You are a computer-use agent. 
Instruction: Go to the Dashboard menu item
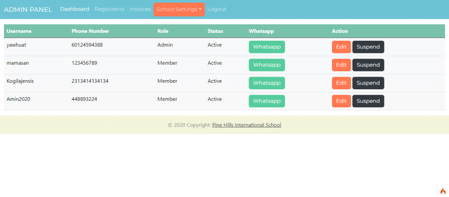click(75, 9)
